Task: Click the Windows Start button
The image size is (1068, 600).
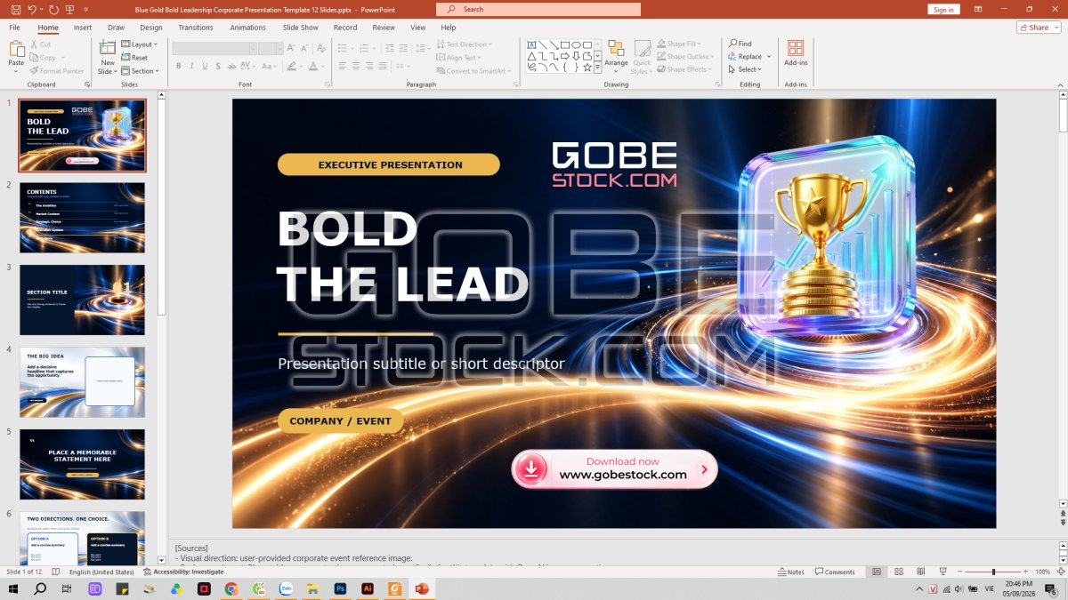Action: (13, 588)
